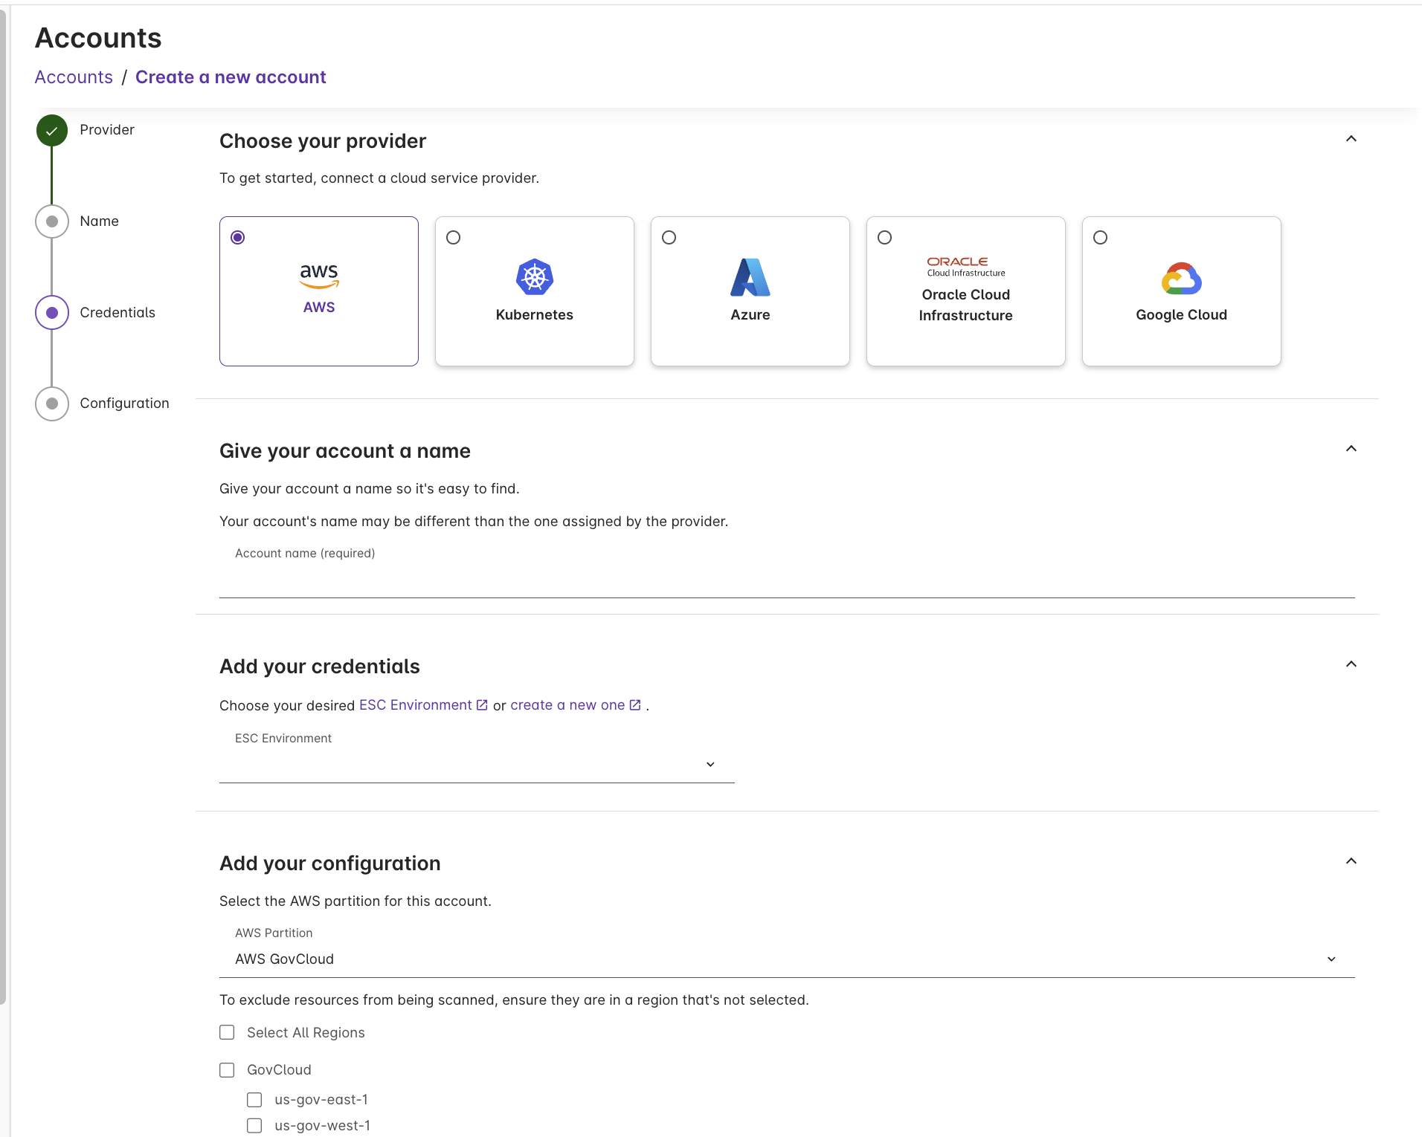Viewport: 1422px width, 1137px height.
Task: Click the completed Provider step checkmark
Action: coord(51,129)
